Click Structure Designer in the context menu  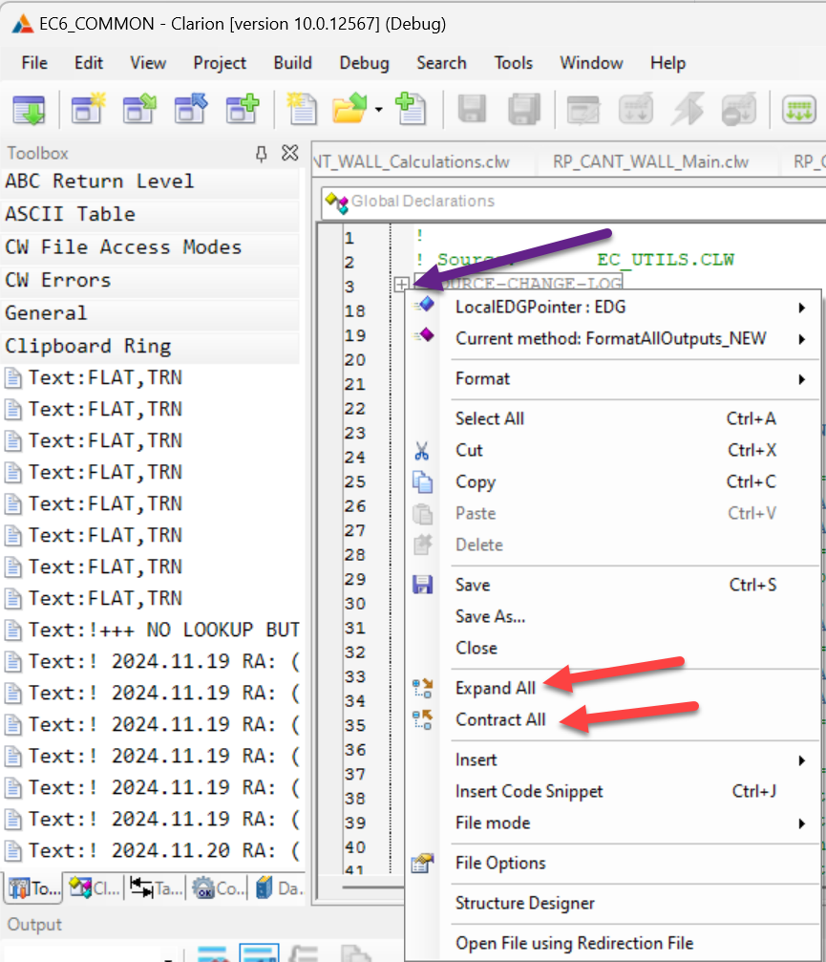[524, 903]
